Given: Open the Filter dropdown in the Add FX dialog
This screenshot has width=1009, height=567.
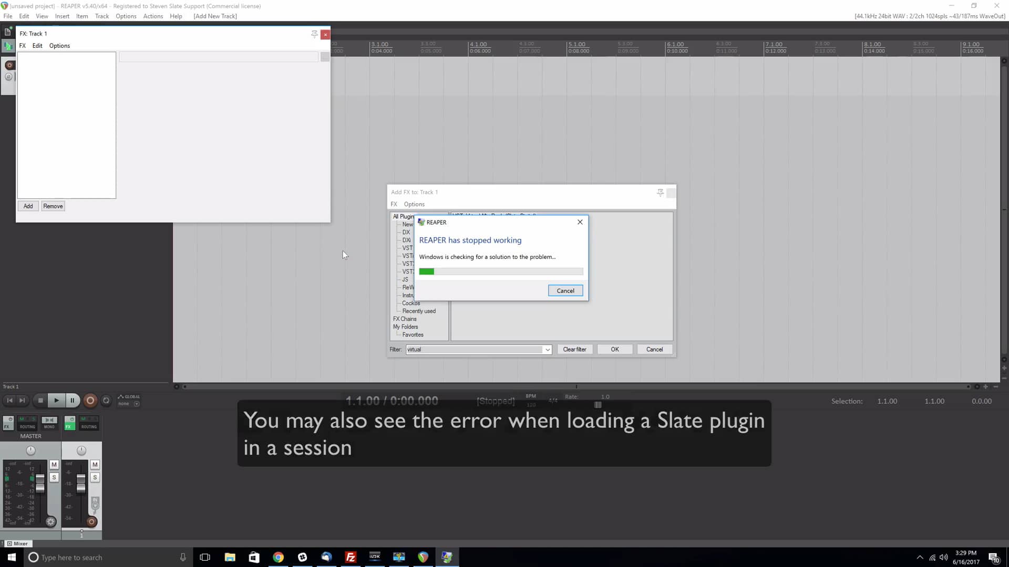Looking at the screenshot, I should tap(548, 349).
